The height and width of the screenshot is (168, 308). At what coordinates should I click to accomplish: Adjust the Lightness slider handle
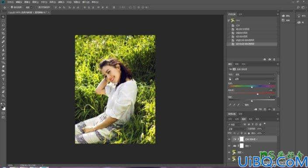point(252,101)
